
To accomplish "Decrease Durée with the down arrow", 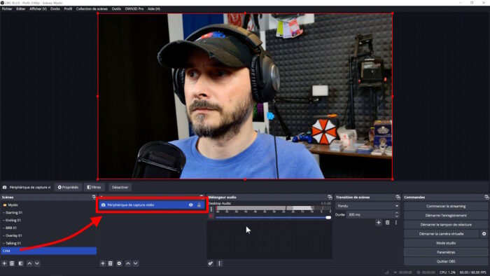I will click(397, 216).
